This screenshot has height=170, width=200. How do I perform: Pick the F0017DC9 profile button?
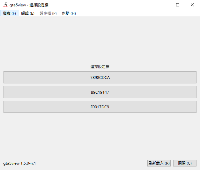(100, 107)
